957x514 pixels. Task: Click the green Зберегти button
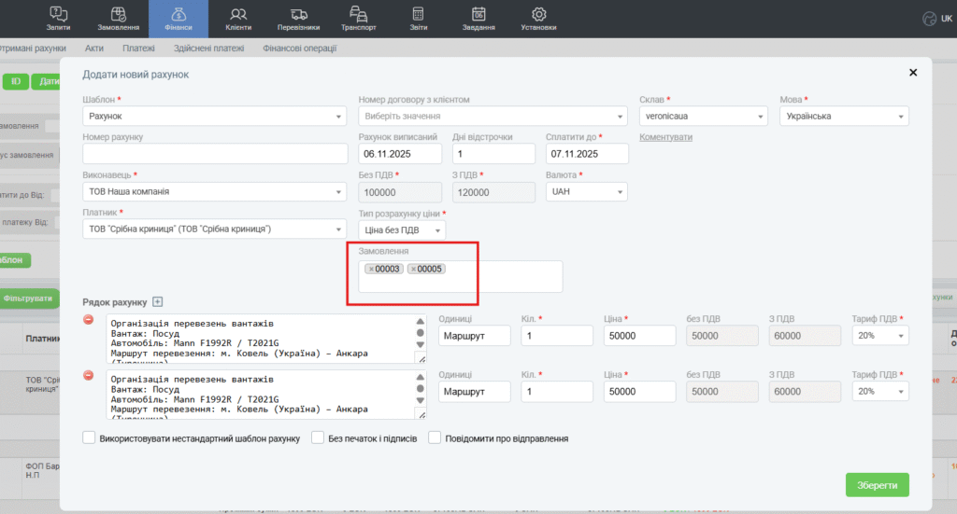(x=877, y=485)
